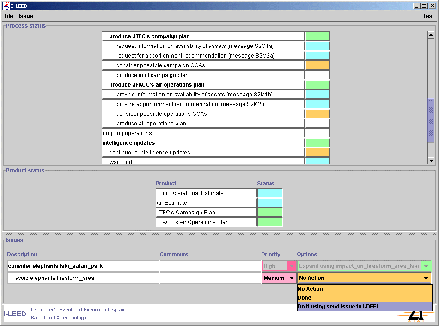Open Medium priority dropdown for avoid elephants
Image resolution: width=439 pixels, height=326 pixels.
tap(279, 278)
